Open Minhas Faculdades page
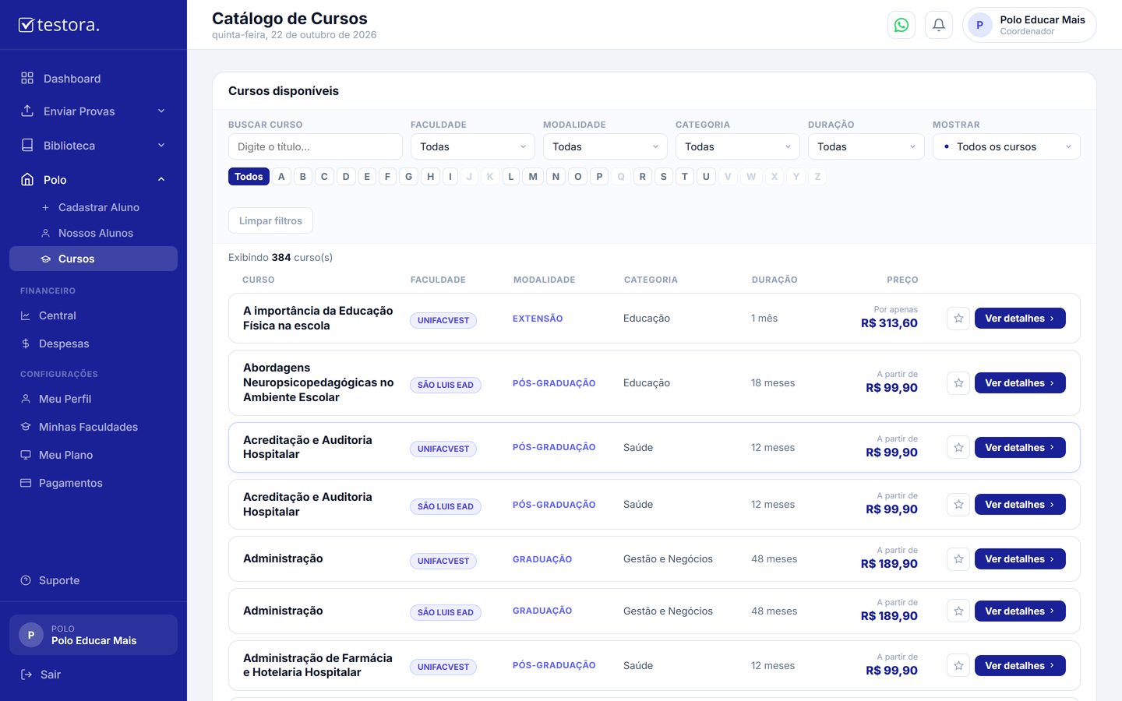1122x701 pixels. (93, 427)
